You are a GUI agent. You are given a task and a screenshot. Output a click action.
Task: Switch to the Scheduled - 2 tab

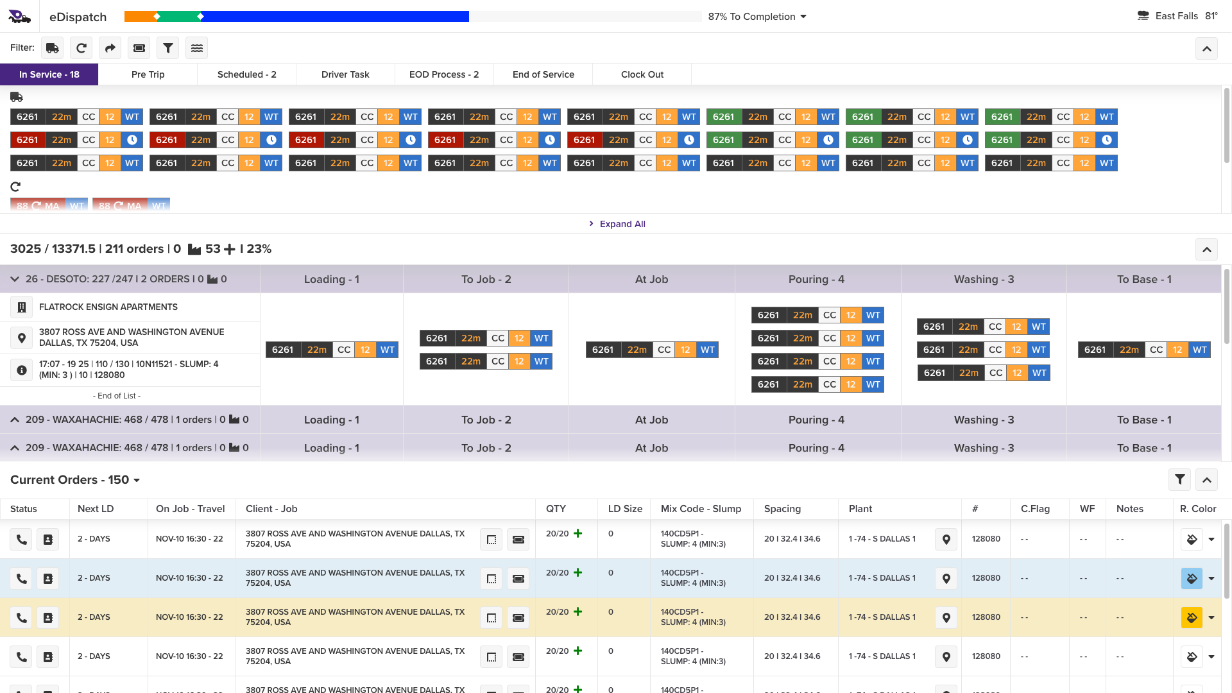(246, 74)
